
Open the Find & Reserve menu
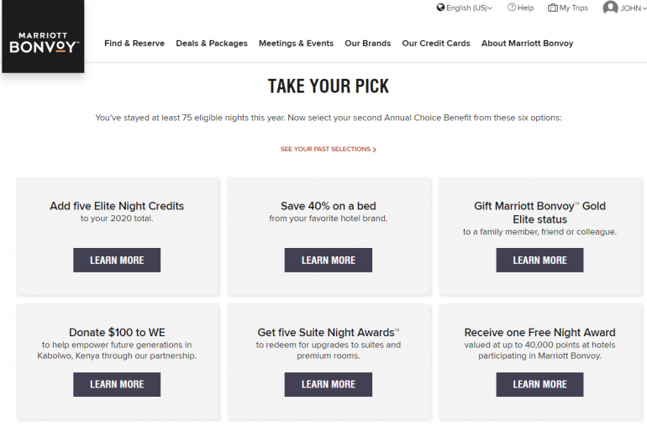click(134, 44)
